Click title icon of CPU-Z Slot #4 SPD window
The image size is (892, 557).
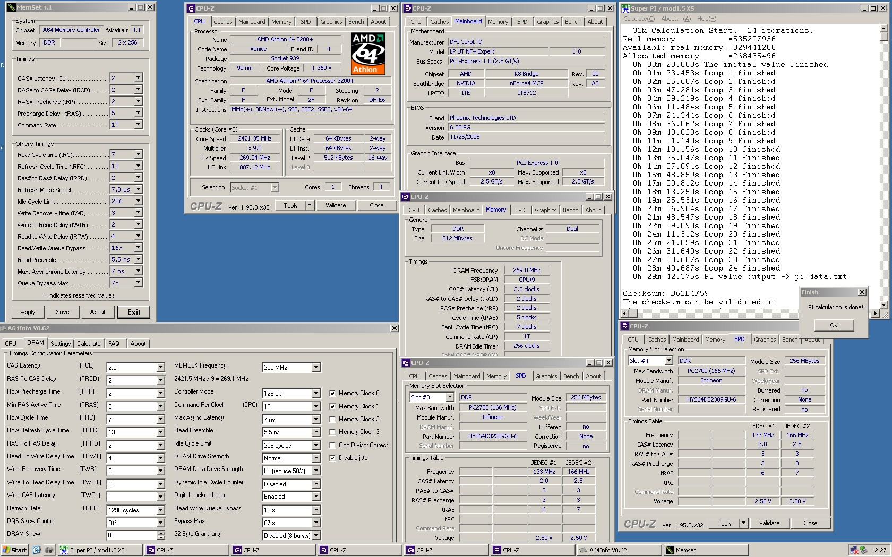[x=624, y=326]
